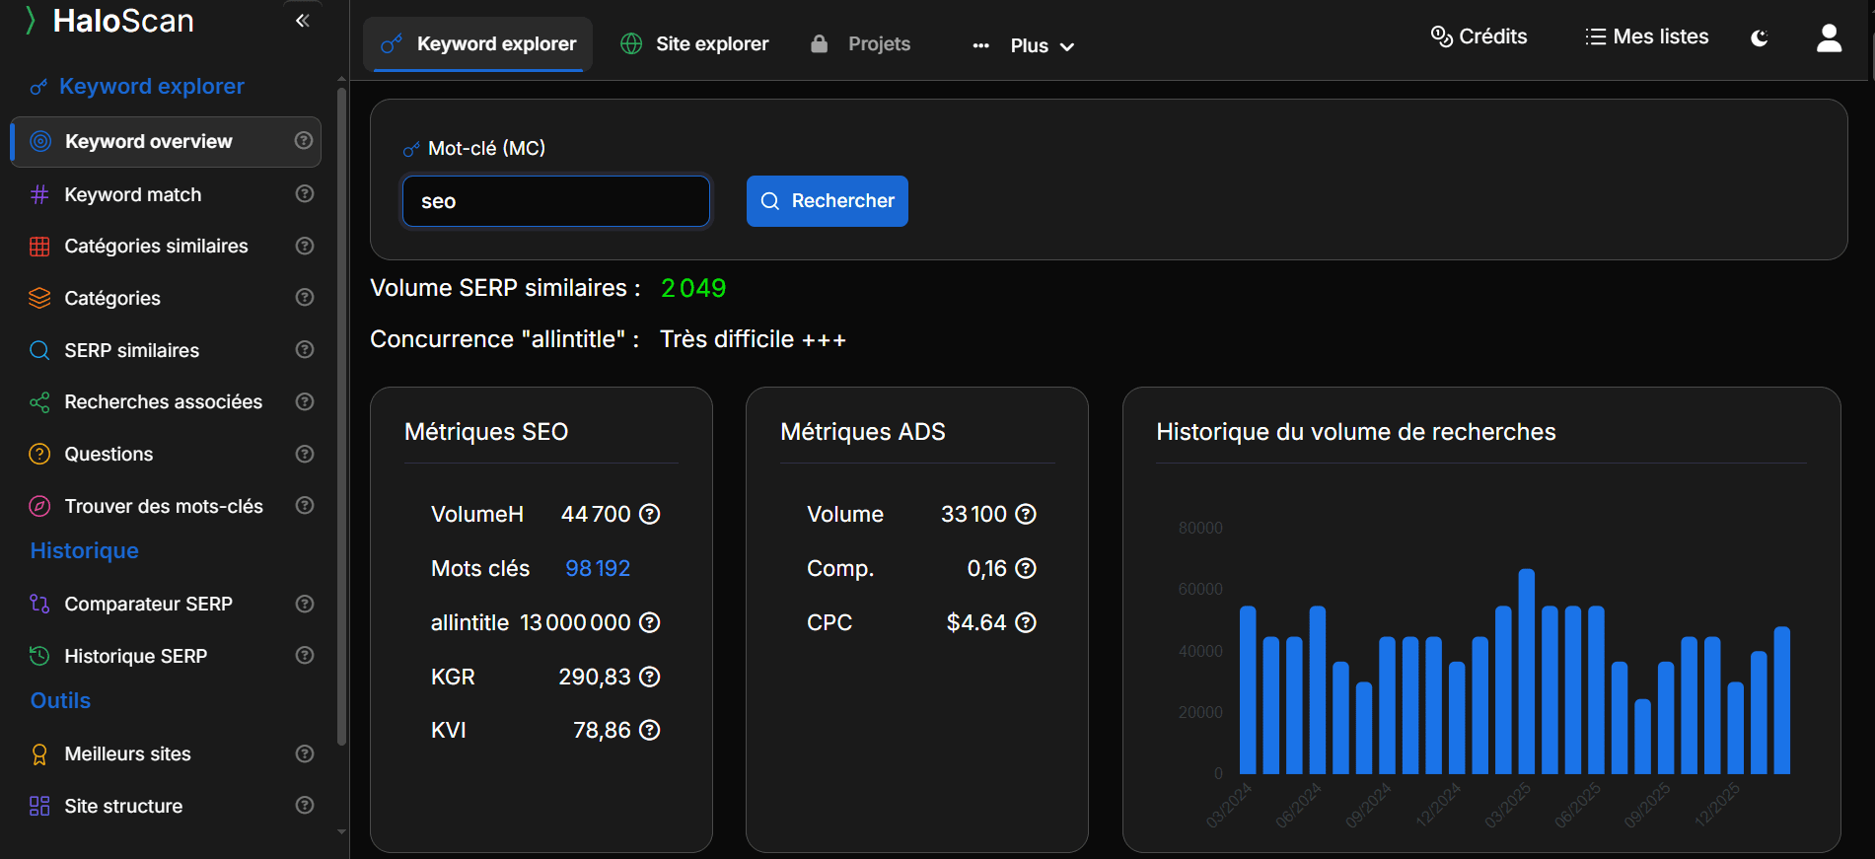Open Trouver des mots-clés in sidebar
The image size is (1875, 859).
pos(166,506)
